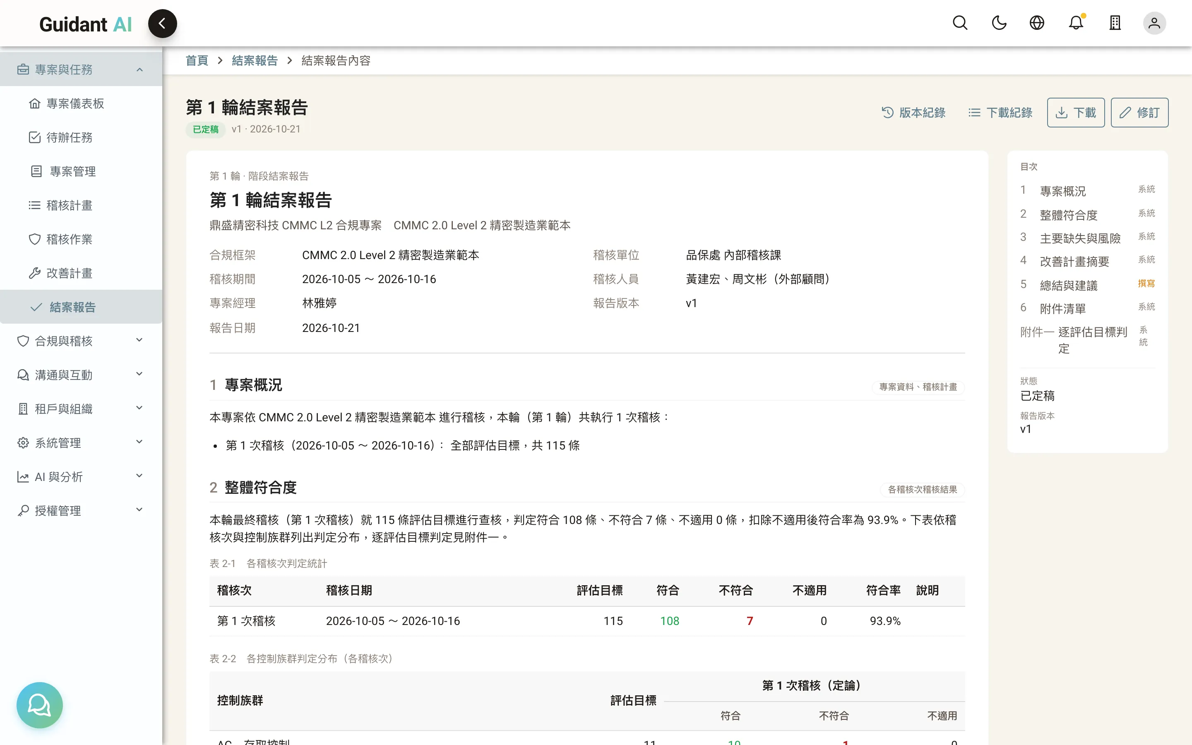Expand the 租戶與組織 section chevron
The height and width of the screenshot is (745, 1192).
(139, 409)
